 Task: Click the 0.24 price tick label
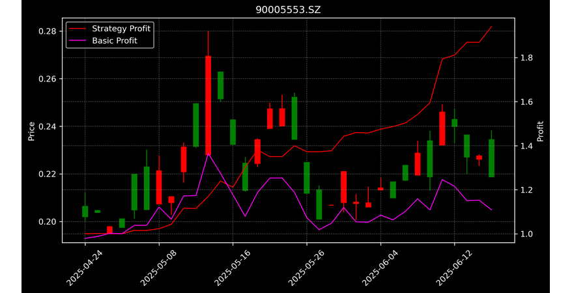tap(48, 126)
